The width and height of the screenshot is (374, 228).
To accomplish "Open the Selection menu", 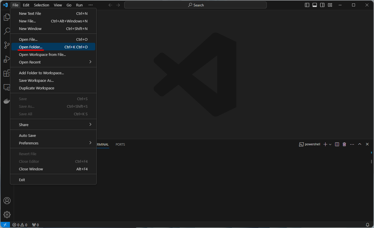I will tap(41, 5).
